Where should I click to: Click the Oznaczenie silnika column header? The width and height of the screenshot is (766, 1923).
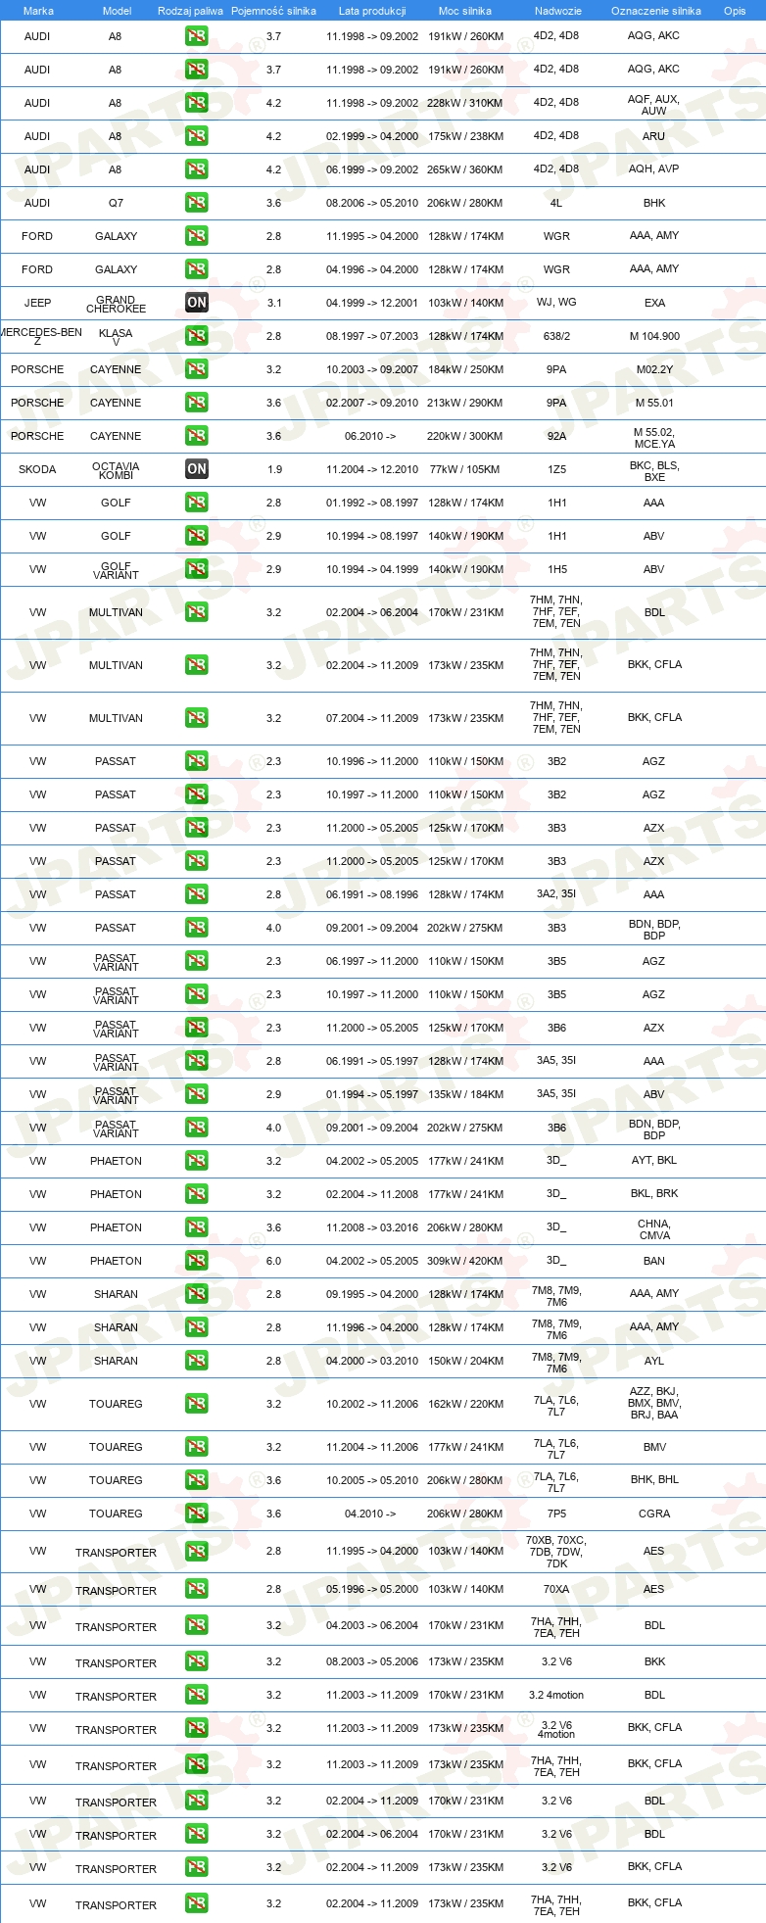[656, 11]
